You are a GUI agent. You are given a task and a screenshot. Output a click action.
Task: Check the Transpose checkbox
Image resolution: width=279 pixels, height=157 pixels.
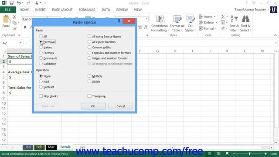click(x=89, y=96)
